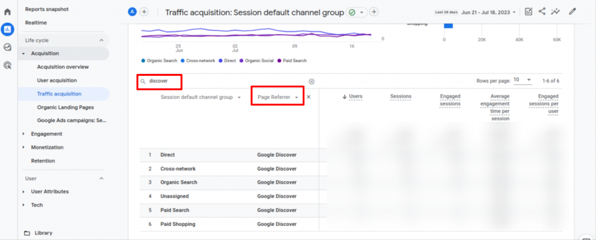Remove the Page Referrer secondary dimension

point(308,97)
